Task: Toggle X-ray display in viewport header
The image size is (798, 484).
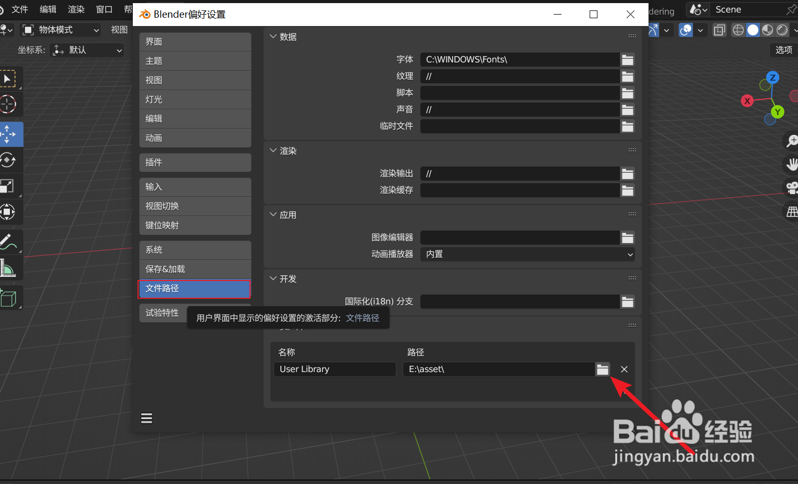Action: 719,30
